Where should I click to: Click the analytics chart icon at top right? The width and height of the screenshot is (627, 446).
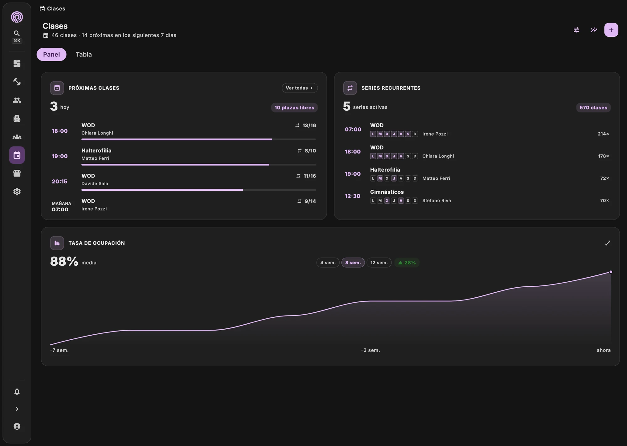pyautogui.click(x=594, y=30)
